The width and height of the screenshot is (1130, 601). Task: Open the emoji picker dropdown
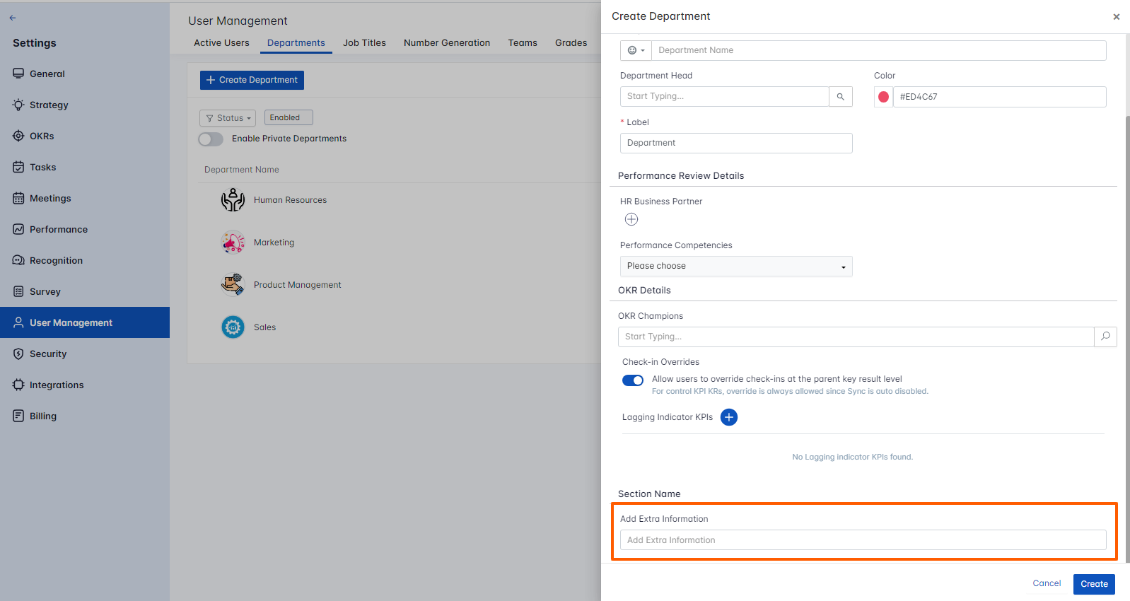pyautogui.click(x=636, y=50)
